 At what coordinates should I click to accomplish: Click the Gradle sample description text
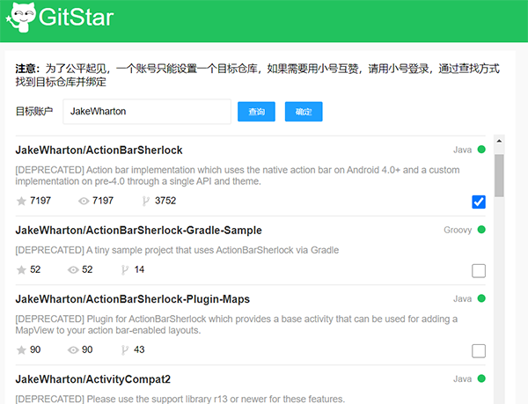tap(177, 250)
